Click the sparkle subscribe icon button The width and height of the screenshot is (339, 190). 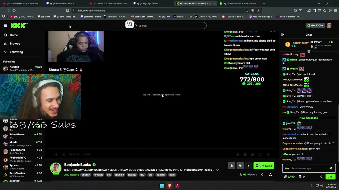[248, 166]
